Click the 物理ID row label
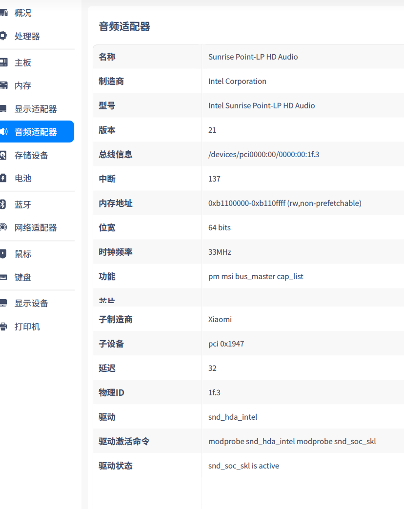 [x=111, y=392]
